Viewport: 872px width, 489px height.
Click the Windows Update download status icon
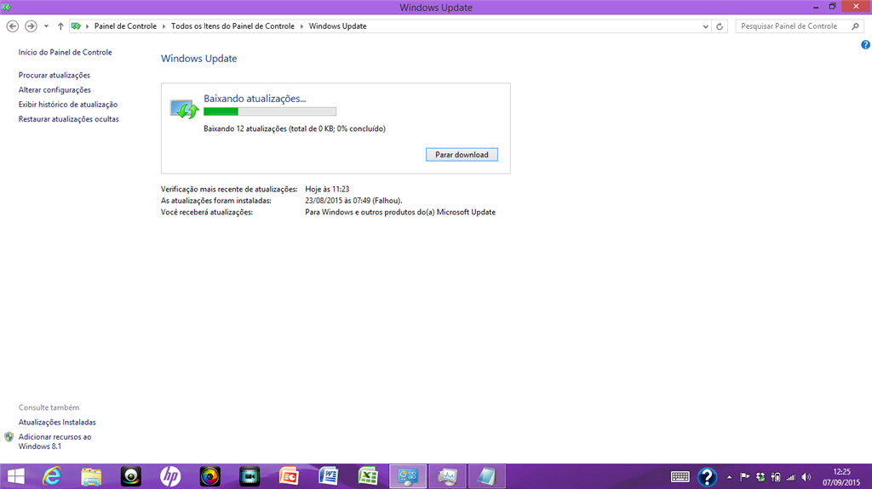[185, 108]
